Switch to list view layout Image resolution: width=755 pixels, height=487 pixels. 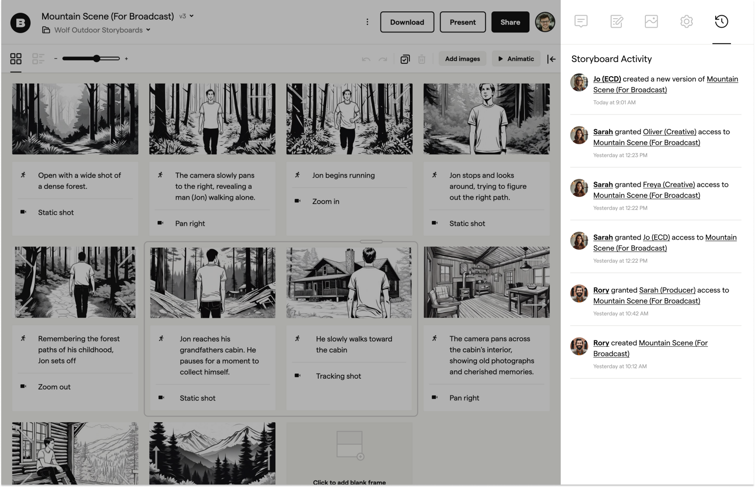tap(38, 59)
